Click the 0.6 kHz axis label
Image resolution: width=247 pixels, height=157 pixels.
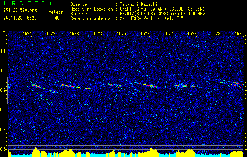(x=4, y=149)
